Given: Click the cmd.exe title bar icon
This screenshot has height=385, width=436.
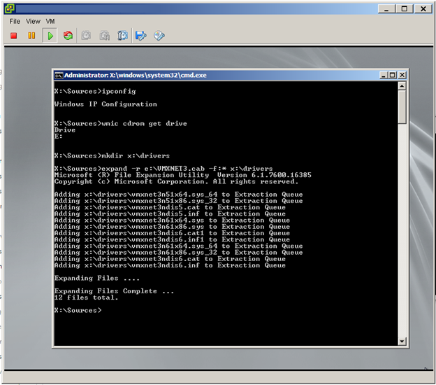Looking at the screenshot, I should [x=59, y=76].
